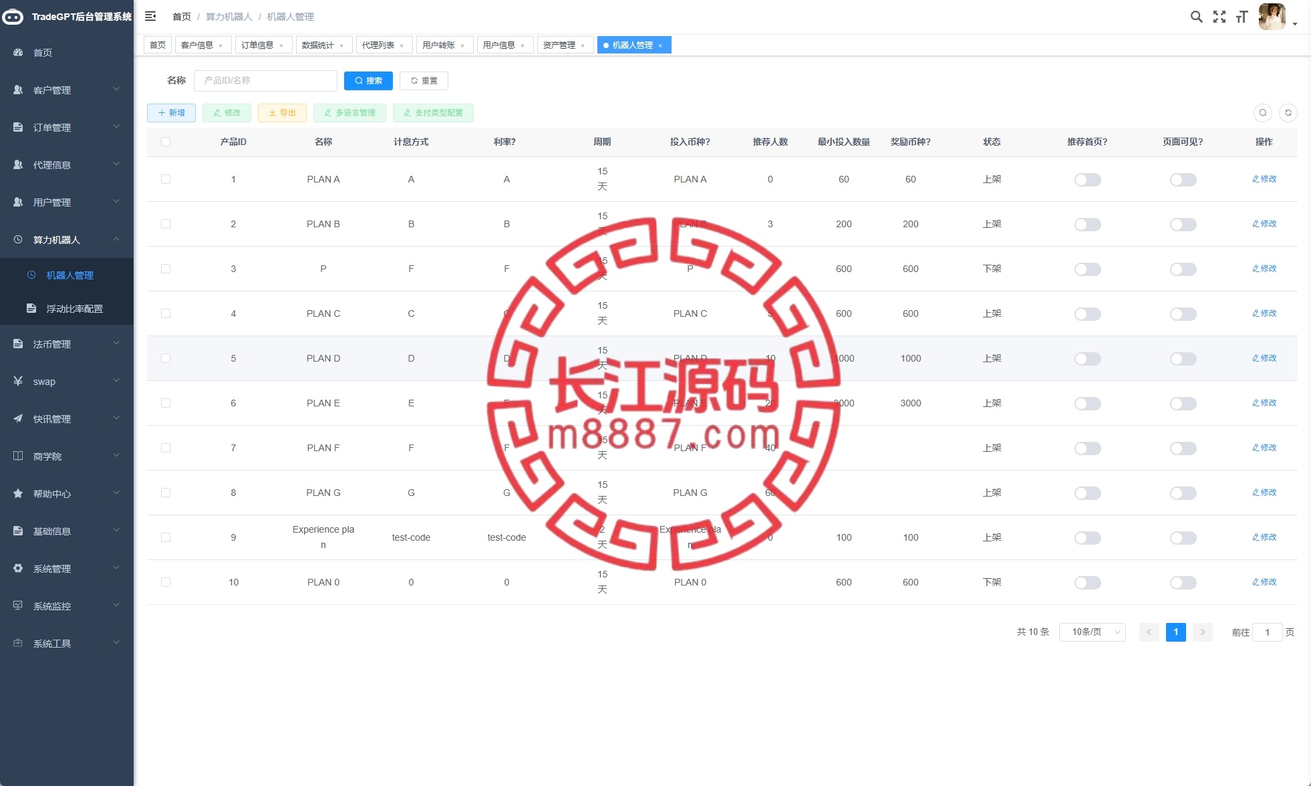Image resolution: width=1311 pixels, height=786 pixels.
Task: Toggle 推荐首页 switch for PLAN C
Action: [x=1087, y=314]
